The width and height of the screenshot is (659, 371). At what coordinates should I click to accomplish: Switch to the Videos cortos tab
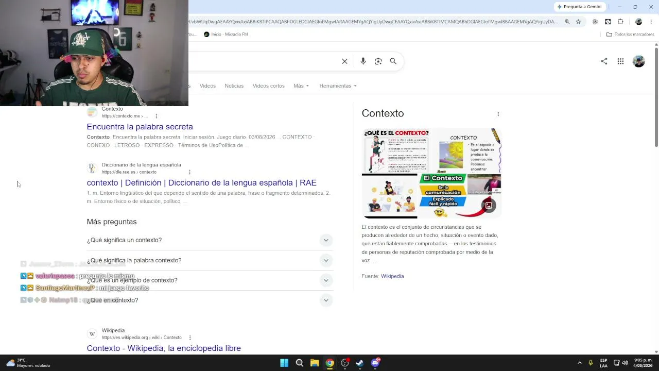coord(269,86)
